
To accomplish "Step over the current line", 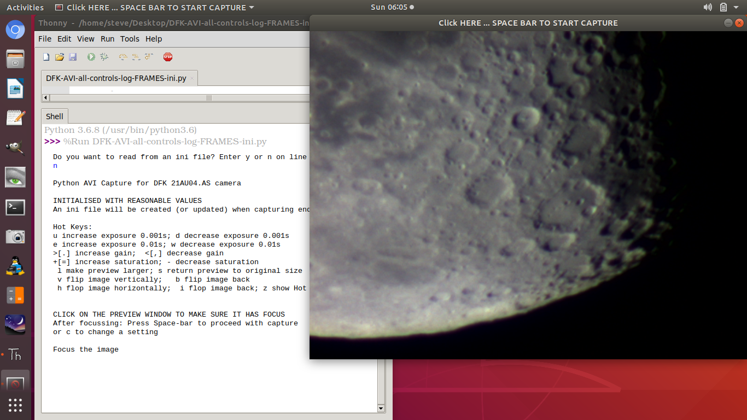I will [x=122, y=56].
